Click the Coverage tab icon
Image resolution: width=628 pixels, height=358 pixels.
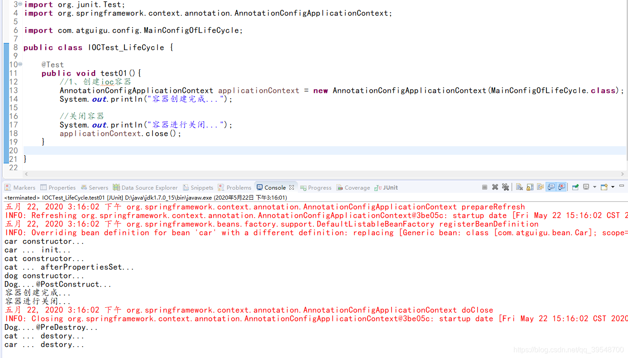coord(340,187)
